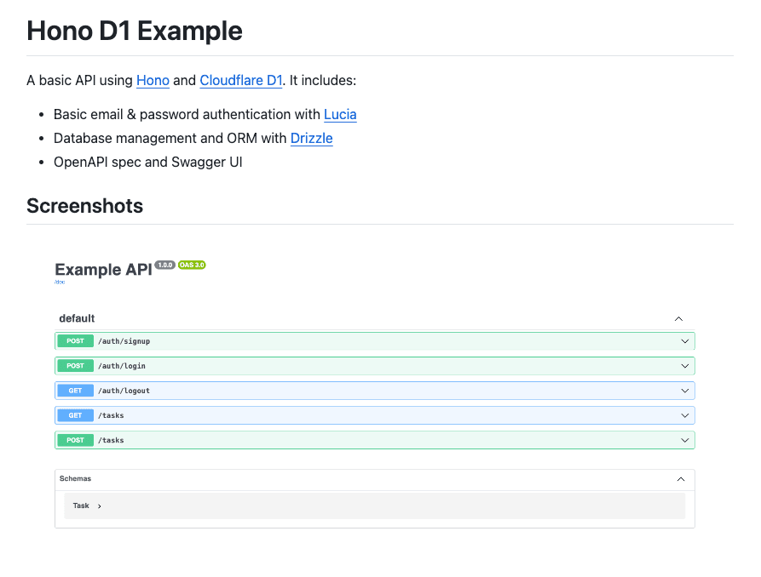Viewport: 761px width, 577px height.
Task: Click the OAS 3.0 badge
Action: pos(192,265)
